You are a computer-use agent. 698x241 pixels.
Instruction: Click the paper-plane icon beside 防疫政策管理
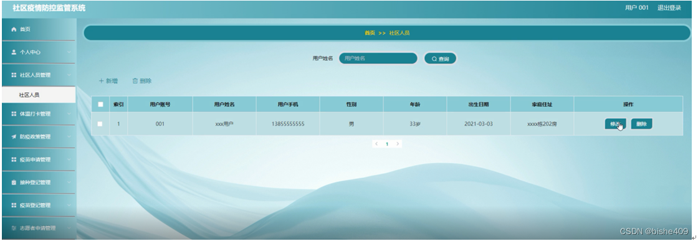(14, 137)
